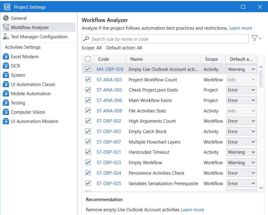Open default action dropdown for Main Workflow Exists
Viewport: 268px width, 215px height.
coord(242,100)
